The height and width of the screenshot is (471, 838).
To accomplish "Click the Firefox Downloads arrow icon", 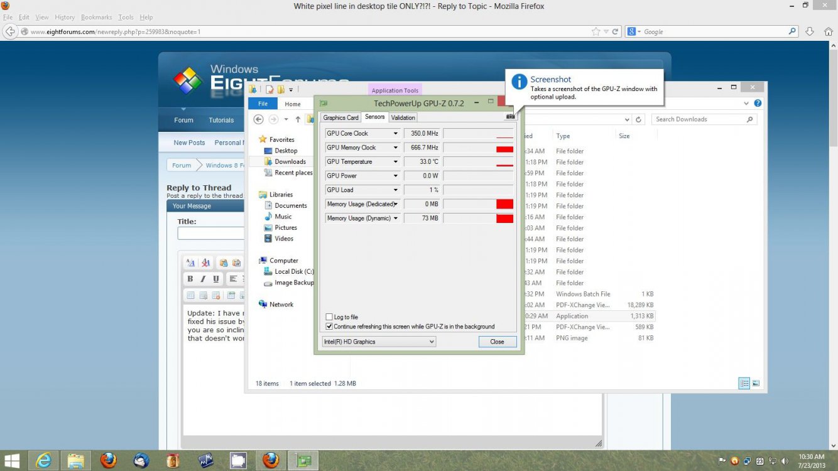I will (810, 31).
